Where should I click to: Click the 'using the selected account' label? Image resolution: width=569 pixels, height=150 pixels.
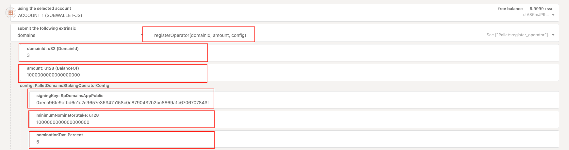coord(44,8)
